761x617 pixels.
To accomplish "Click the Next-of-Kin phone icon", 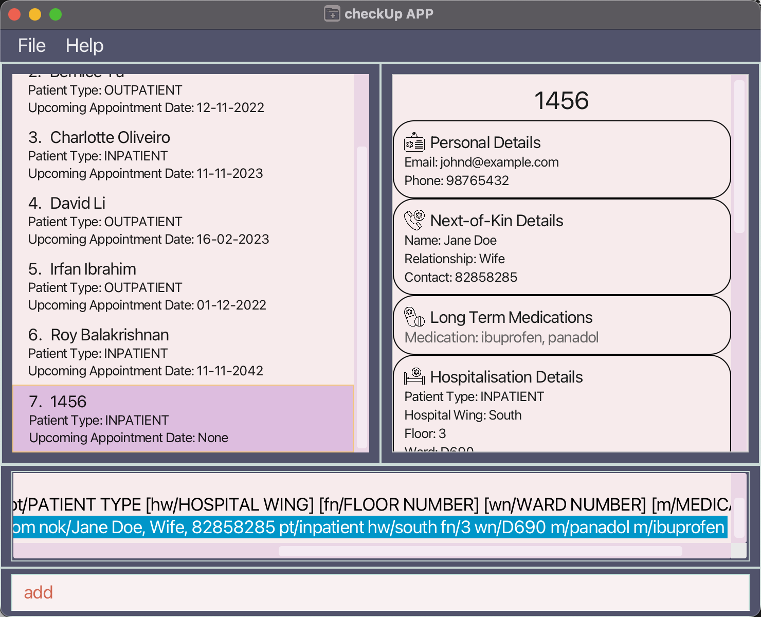I will (x=414, y=220).
